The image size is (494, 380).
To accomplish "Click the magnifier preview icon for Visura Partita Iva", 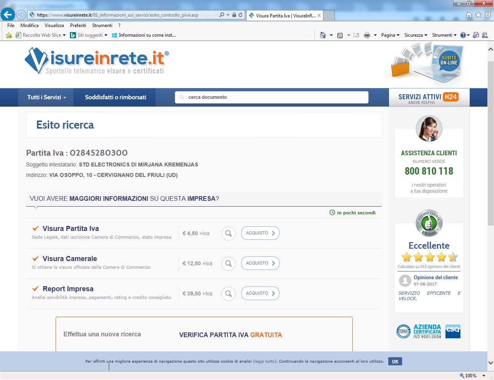I will click(x=228, y=233).
